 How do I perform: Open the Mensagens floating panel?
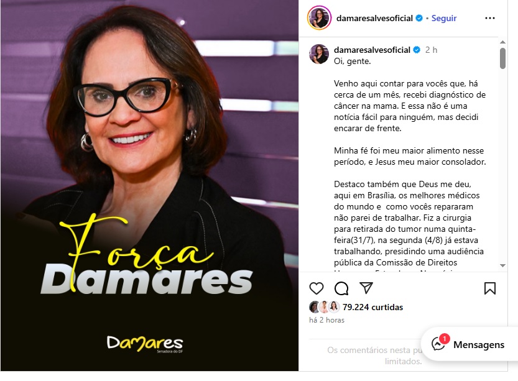coord(469,344)
